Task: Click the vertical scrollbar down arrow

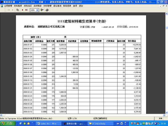Action: (166, 112)
